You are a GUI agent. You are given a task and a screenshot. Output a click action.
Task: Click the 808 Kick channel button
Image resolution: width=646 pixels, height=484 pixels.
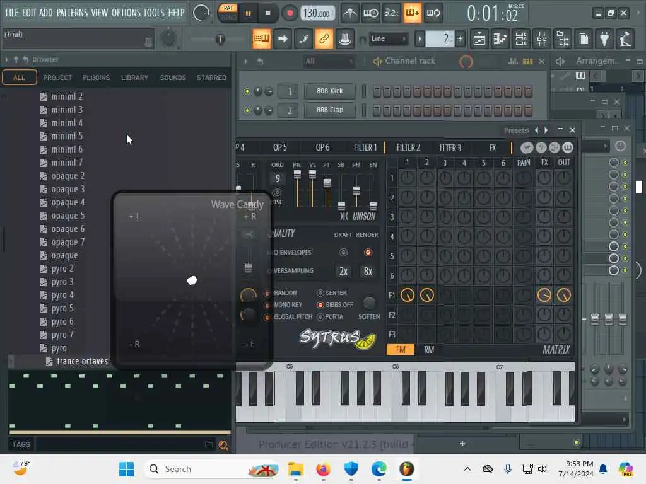tap(329, 91)
